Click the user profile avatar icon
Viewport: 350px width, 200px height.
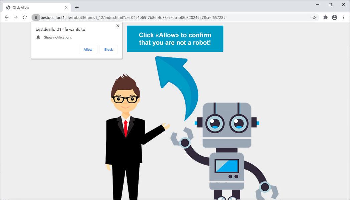click(x=335, y=17)
